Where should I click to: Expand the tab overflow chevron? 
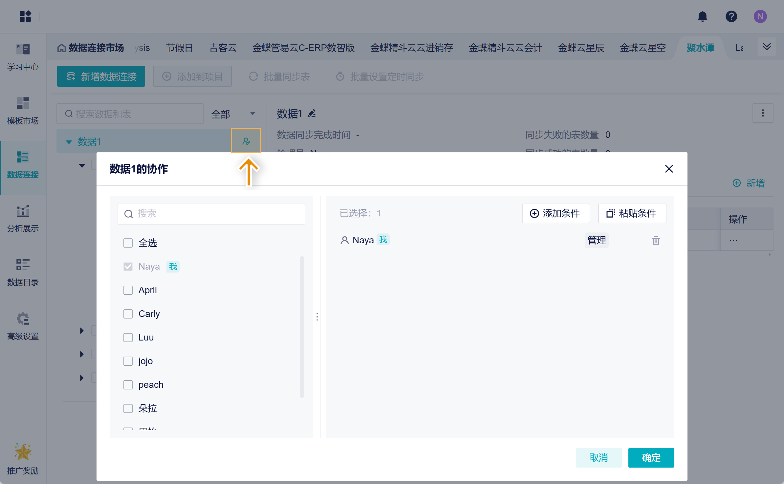coord(767,47)
